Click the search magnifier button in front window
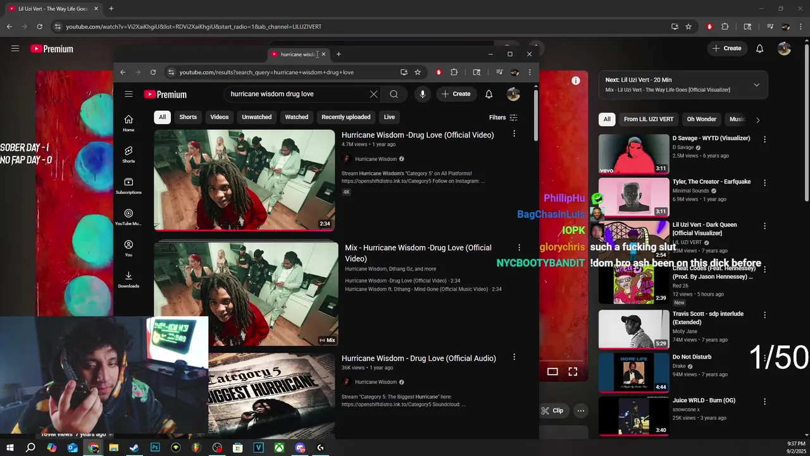This screenshot has width=810, height=456. tap(394, 94)
